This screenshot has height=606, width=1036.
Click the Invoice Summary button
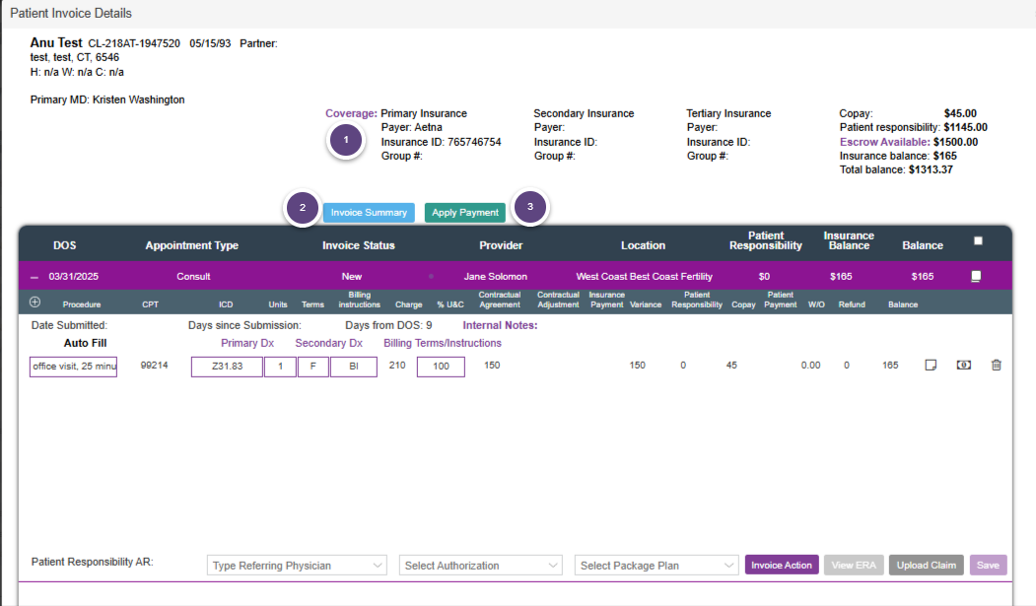pyautogui.click(x=369, y=213)
